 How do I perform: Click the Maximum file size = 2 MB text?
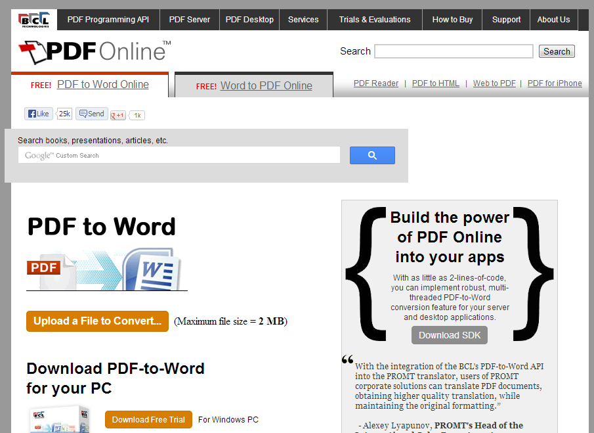coord(230,321)
